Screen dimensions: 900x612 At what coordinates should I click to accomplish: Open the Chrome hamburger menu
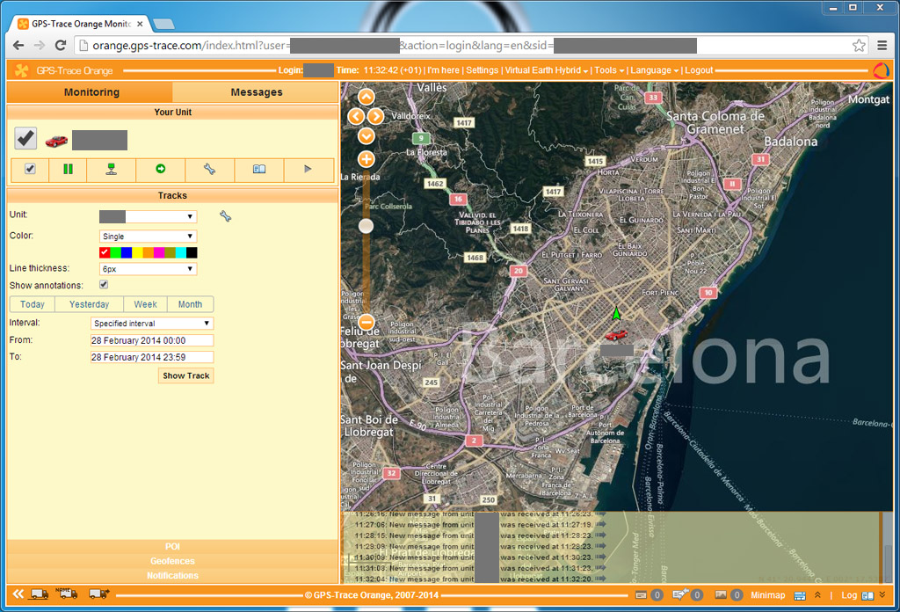882,46
